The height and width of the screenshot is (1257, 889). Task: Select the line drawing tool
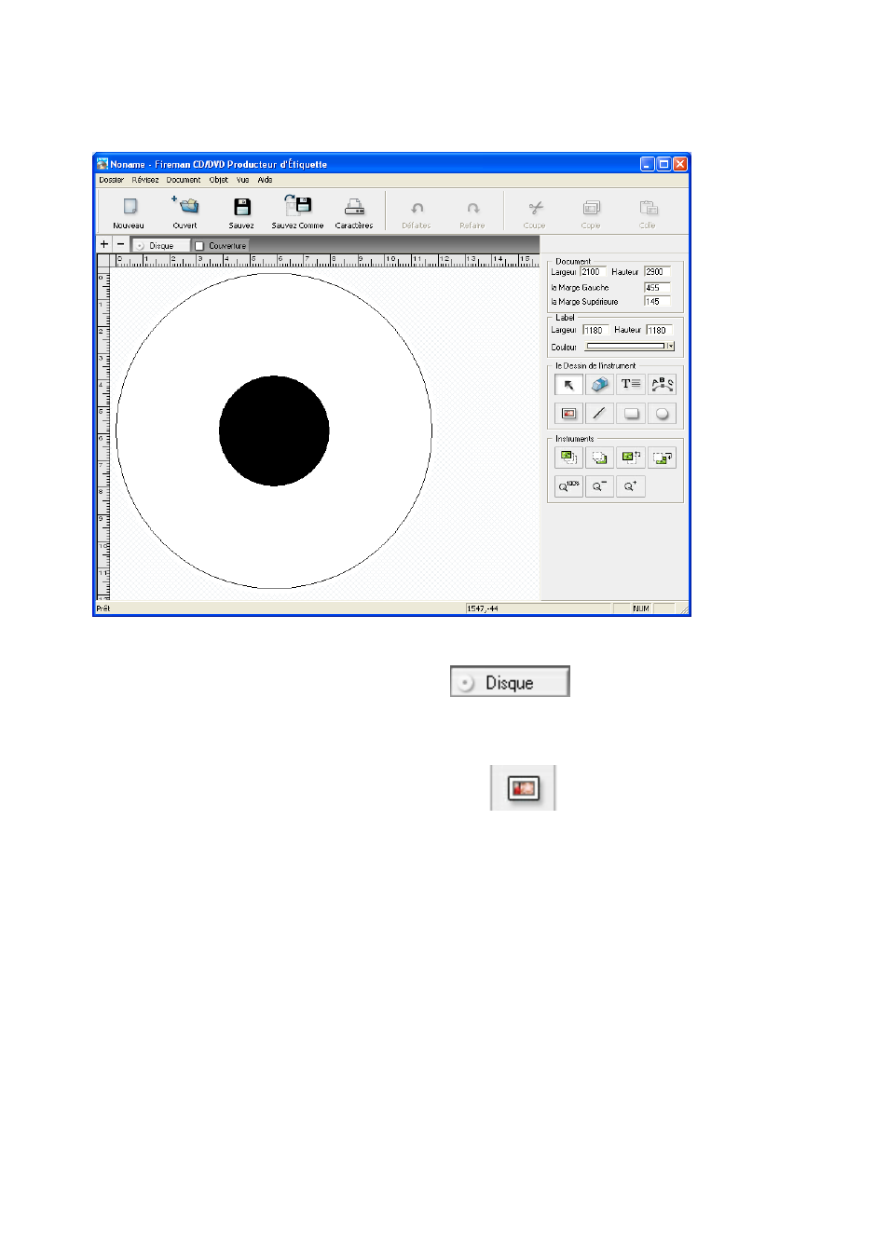tap(599, 414)
